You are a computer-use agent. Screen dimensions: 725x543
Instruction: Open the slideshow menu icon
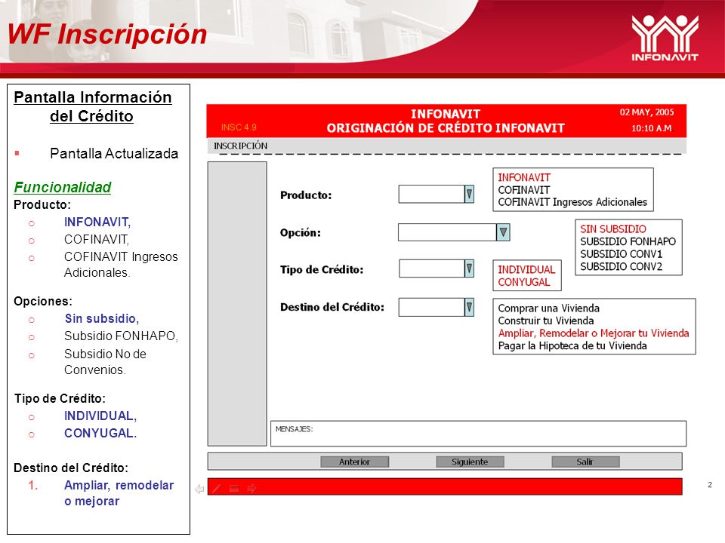tap(234, 489)
